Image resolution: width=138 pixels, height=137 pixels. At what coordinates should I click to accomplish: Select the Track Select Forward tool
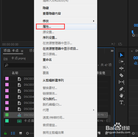(121, 62)
